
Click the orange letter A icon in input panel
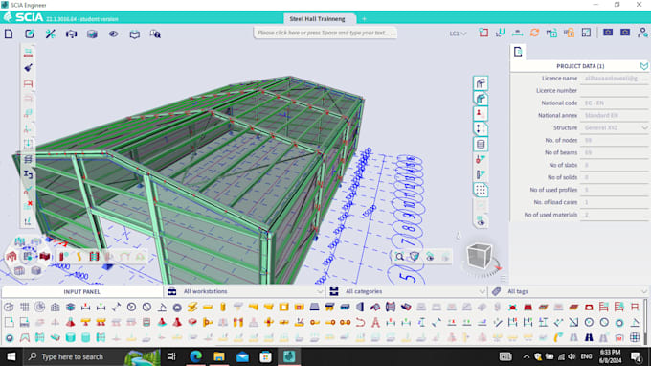pyautogui.click(x=375, y=322)
